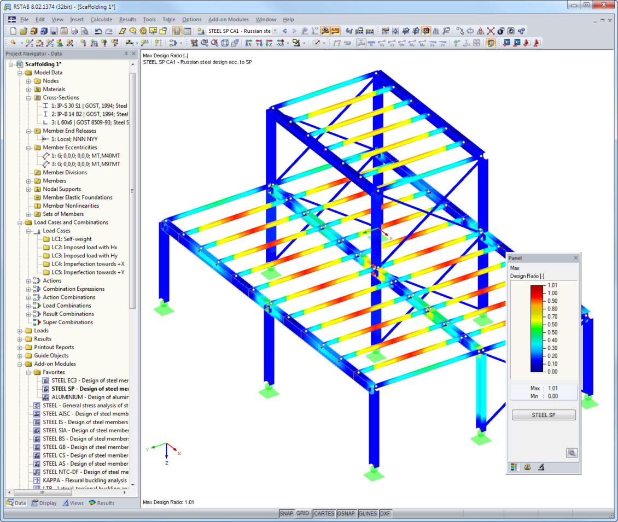Click the STEEL SP button in Panel
Screen dimensions: 618x522
click(544, 415)
